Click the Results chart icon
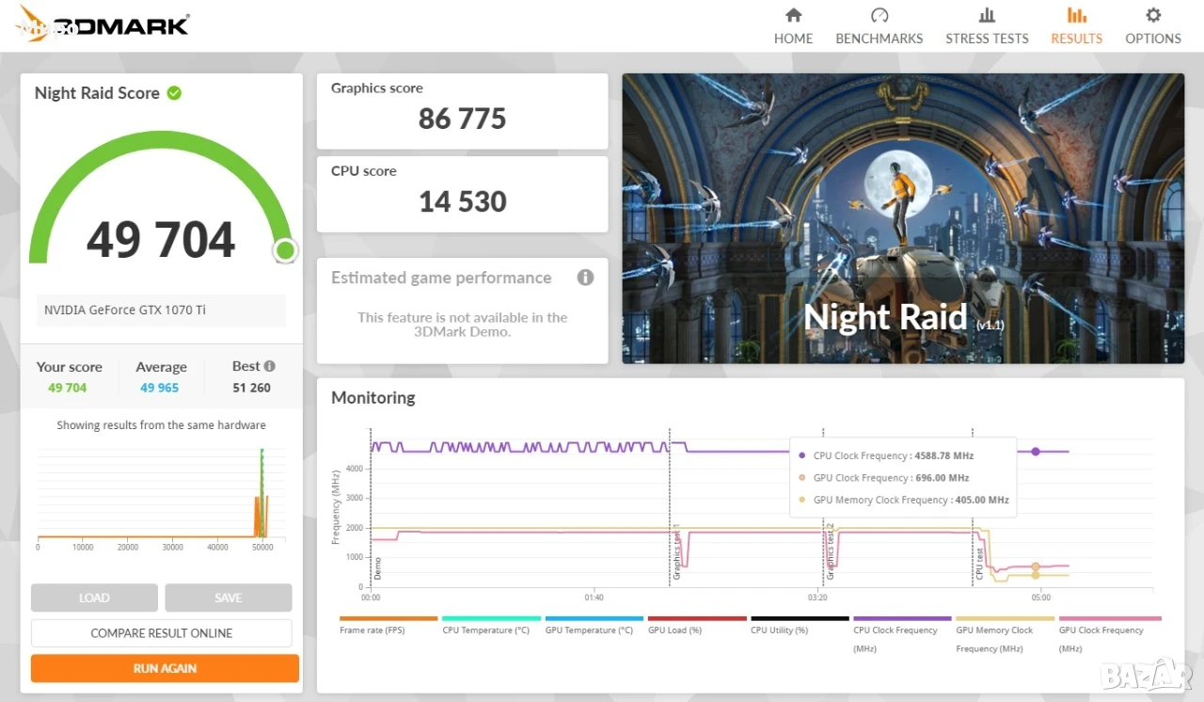The image size is (1204, 702). [x=1076, y=15]
